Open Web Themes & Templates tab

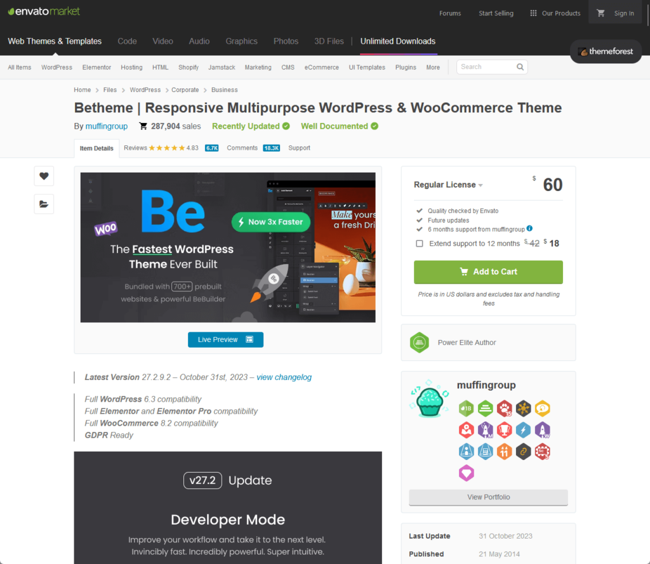tap(55, 41)
